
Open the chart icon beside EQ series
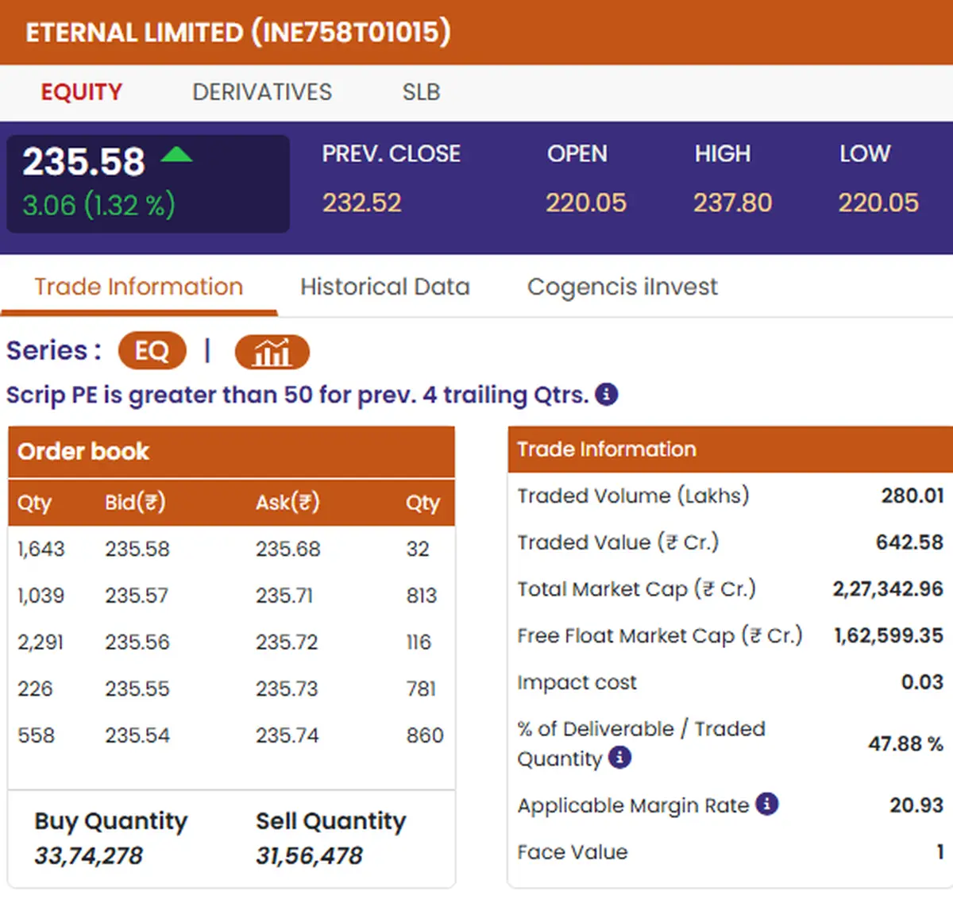272,352
